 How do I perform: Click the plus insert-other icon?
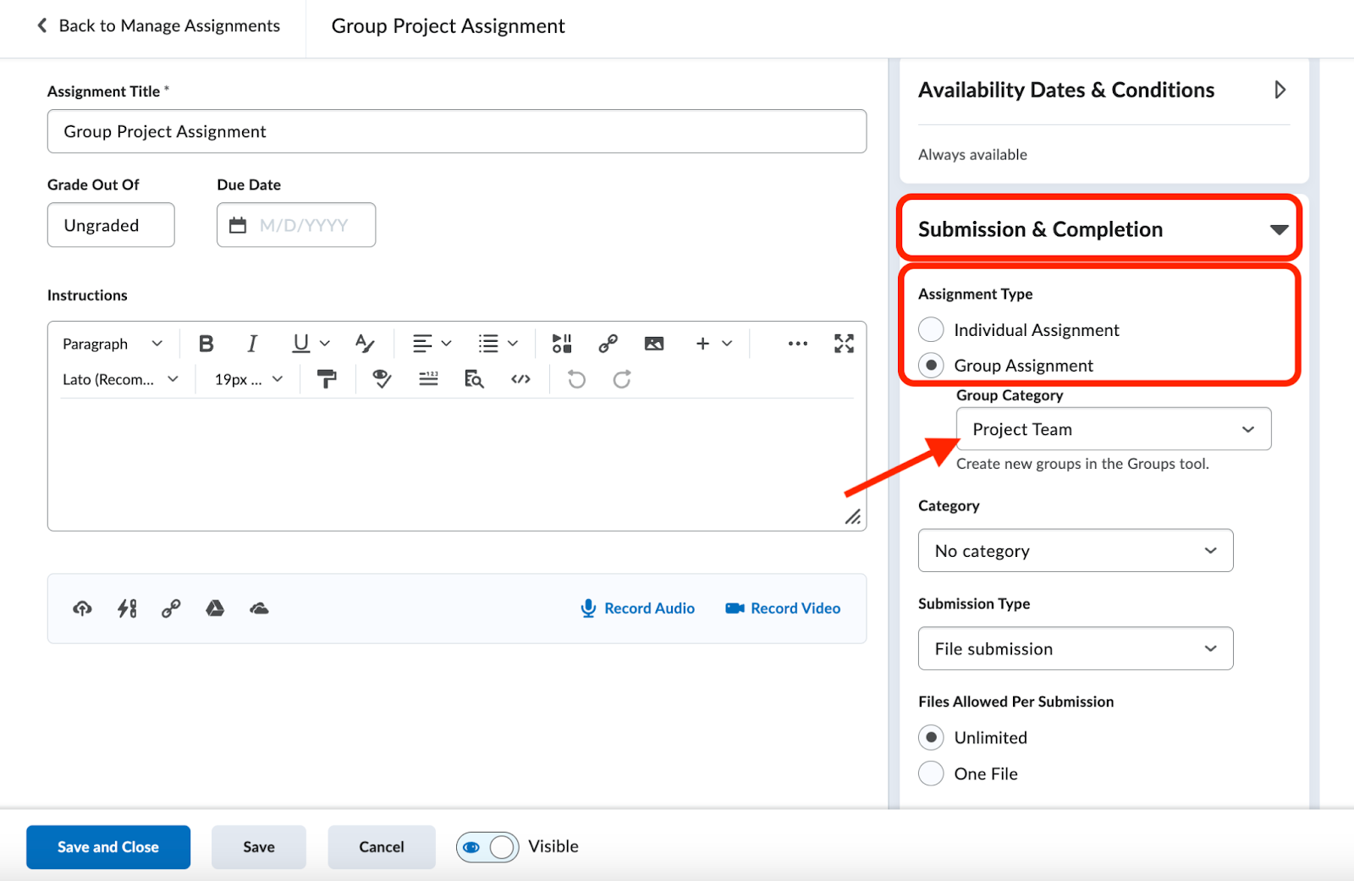click(x=702, y=344)
